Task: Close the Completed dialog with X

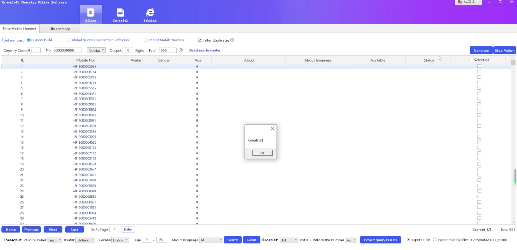Action: (273, 128)
